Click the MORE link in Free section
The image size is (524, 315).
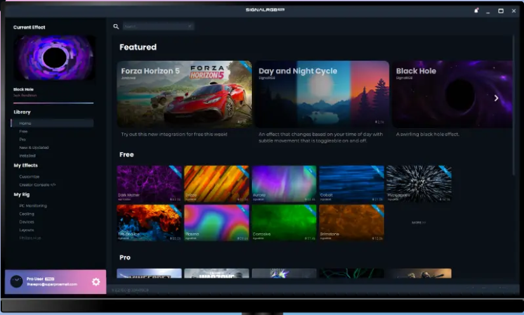tap(419, 222)
